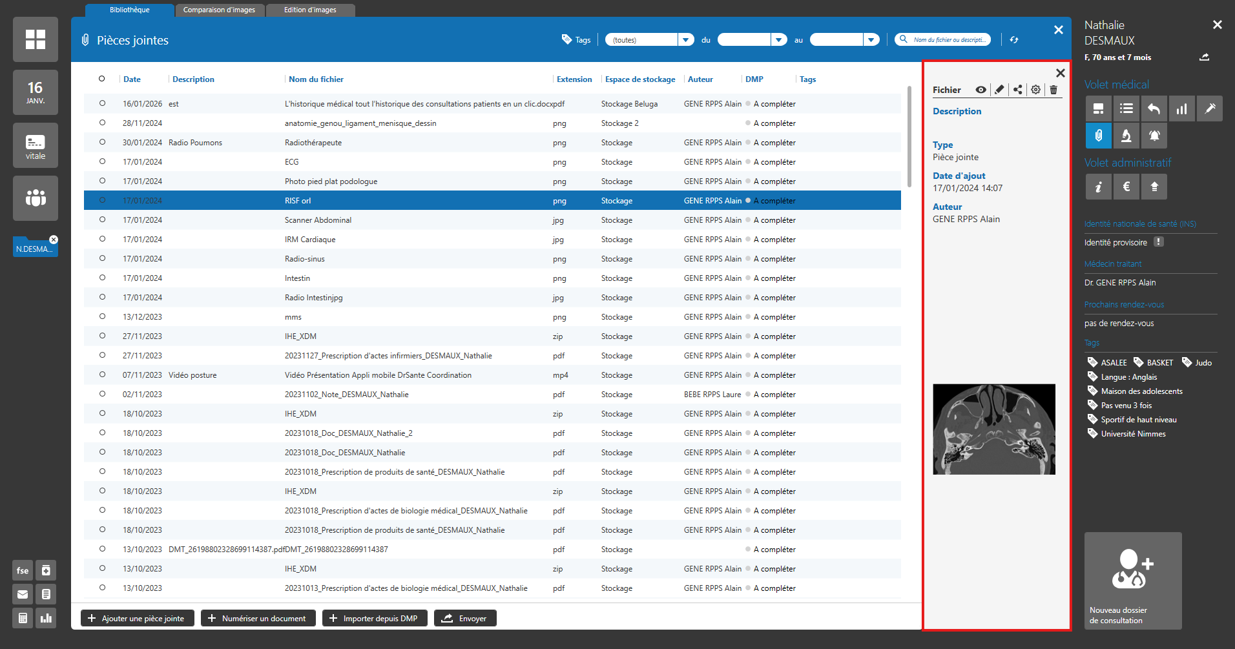Select the radio button for Scanner Abdominal row

102,220
